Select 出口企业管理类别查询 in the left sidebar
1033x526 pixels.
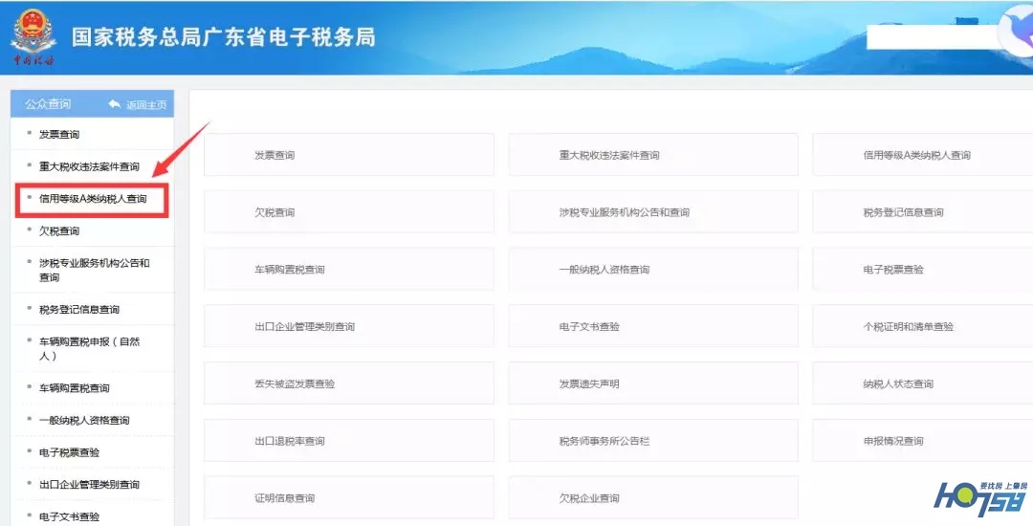click(x=92, y=485)
